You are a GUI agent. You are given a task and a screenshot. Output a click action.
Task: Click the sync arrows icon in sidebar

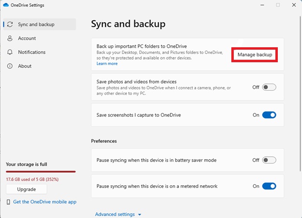10,25
